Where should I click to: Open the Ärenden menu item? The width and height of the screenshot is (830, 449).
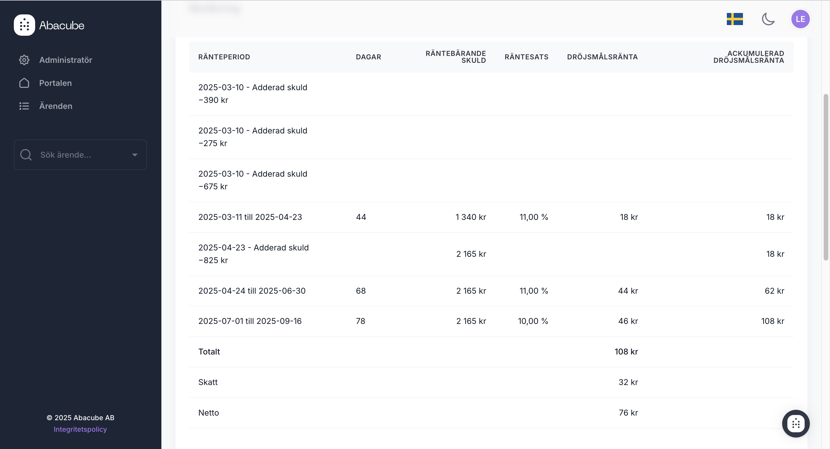coord(56,106)
